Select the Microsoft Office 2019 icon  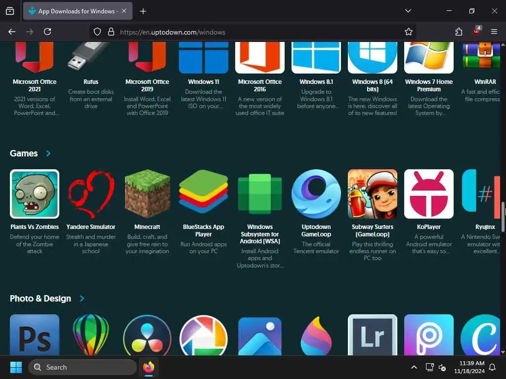tap(147, 57)
